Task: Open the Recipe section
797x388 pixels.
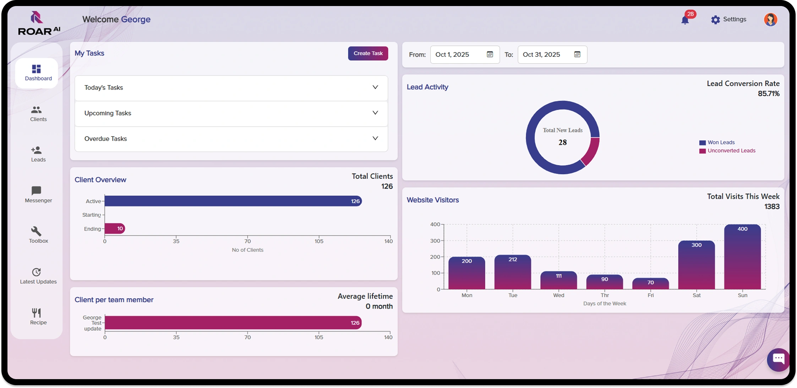Action: coord(37,316)
